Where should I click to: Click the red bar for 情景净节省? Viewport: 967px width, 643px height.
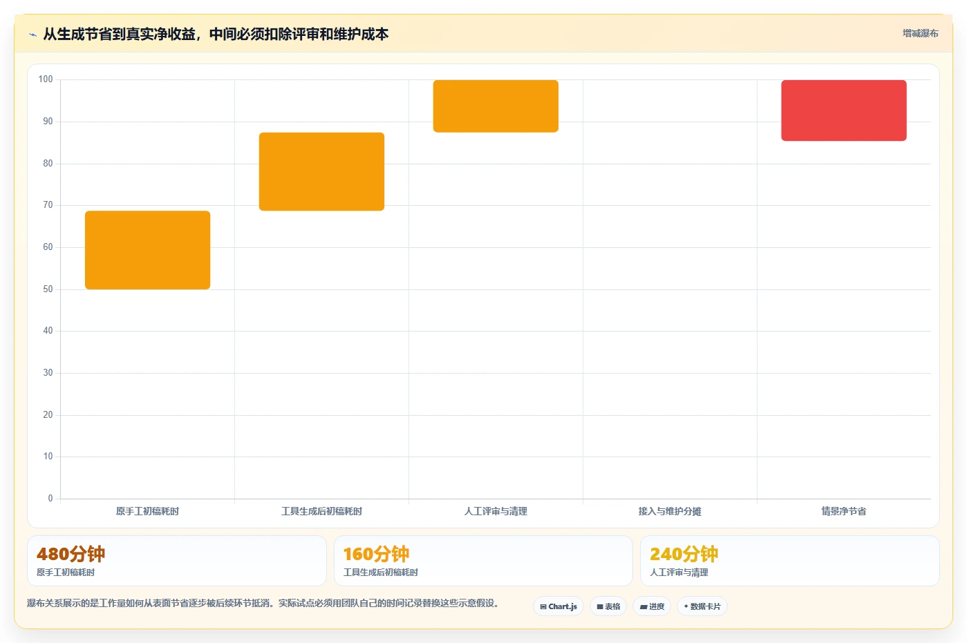[x=844, y=111]
